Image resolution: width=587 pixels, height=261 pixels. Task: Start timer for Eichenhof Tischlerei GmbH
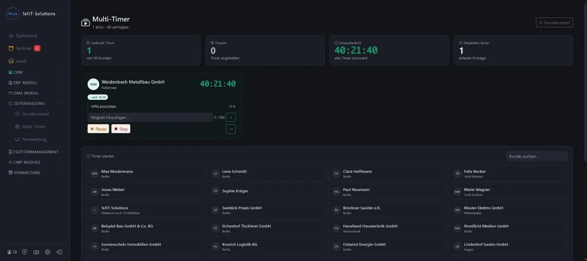267,228
